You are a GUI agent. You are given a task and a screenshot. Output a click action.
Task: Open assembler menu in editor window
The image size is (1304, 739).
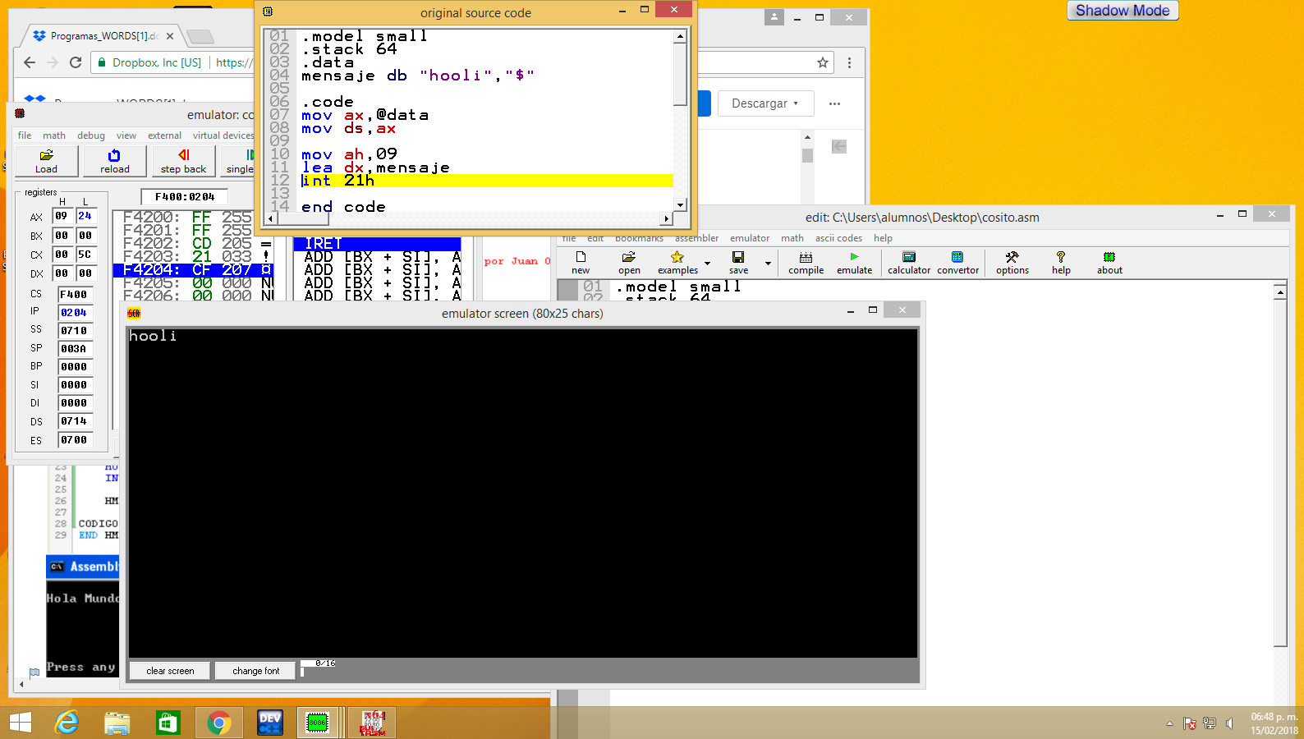pos(696,238)
